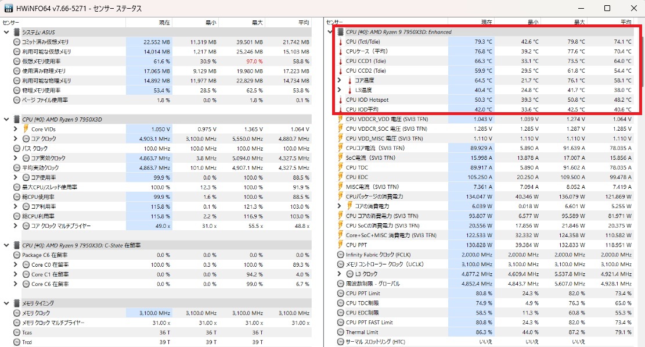The width and height of the screenshot is (645, 347).
Task: Expand the コア利用率 row
Action: pyautogui.click(x=16, y=206)
